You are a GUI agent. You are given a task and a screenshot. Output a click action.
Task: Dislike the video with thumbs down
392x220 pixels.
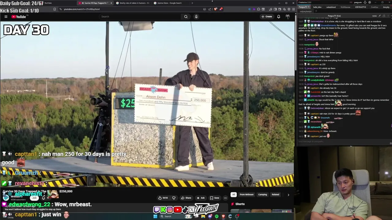pos(174,198)
